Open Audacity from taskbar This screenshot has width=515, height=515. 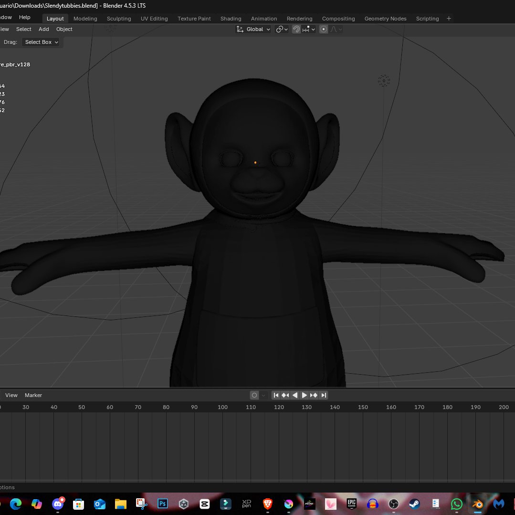coord(373,504)
